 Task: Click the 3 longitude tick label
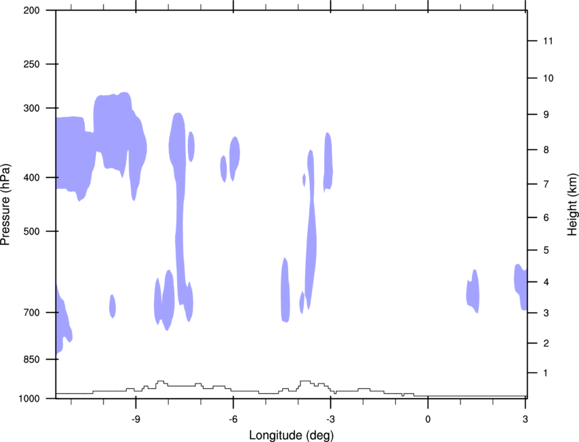[525, 420]
